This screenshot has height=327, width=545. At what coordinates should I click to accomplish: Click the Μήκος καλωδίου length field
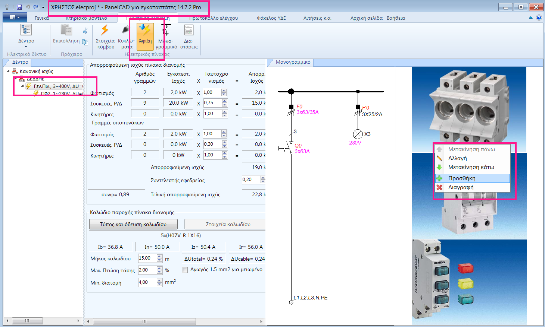pyautogui.click(x=147, y=258)
